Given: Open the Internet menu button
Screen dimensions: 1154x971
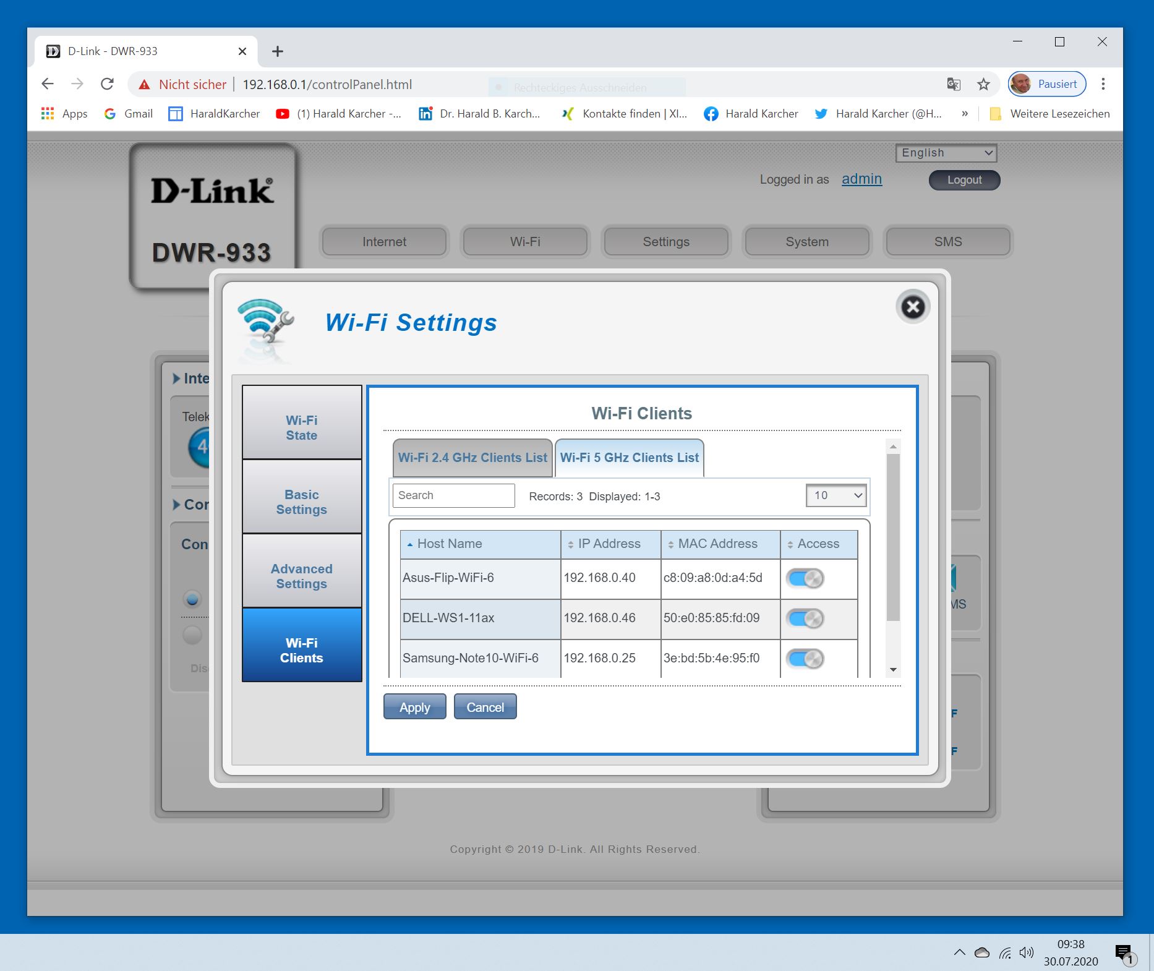Looking at the screenshot, I should 385,242.
